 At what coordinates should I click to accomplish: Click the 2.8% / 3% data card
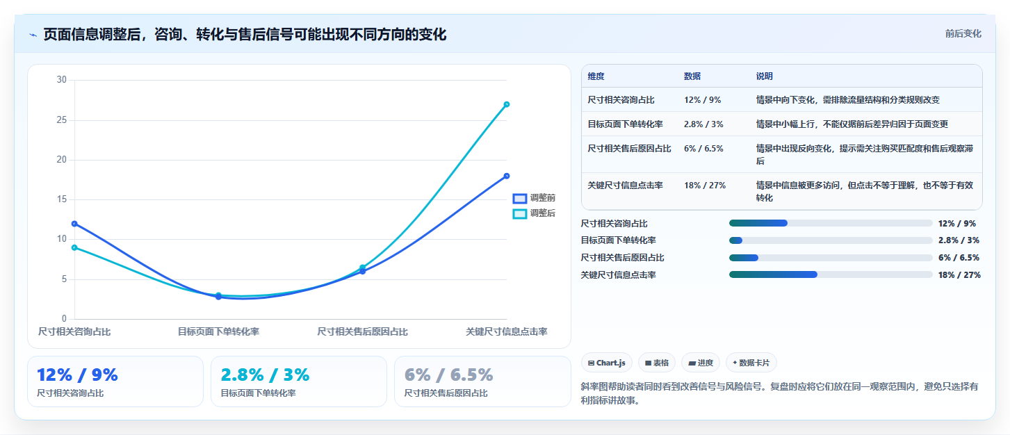click(299, 381)
